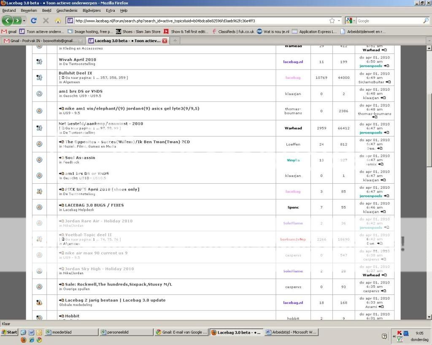Open the Bullshit Deel IX topic
The image size is (432, 345).
[x=75, y=73]
